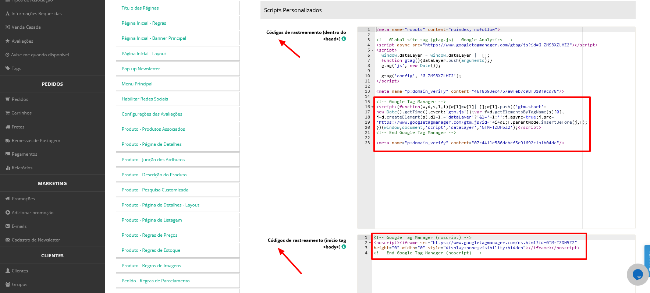Screen dimensions: 650x293
Task: Collapse noscript fold arrow on line 2
Action: tap(370, 243)
